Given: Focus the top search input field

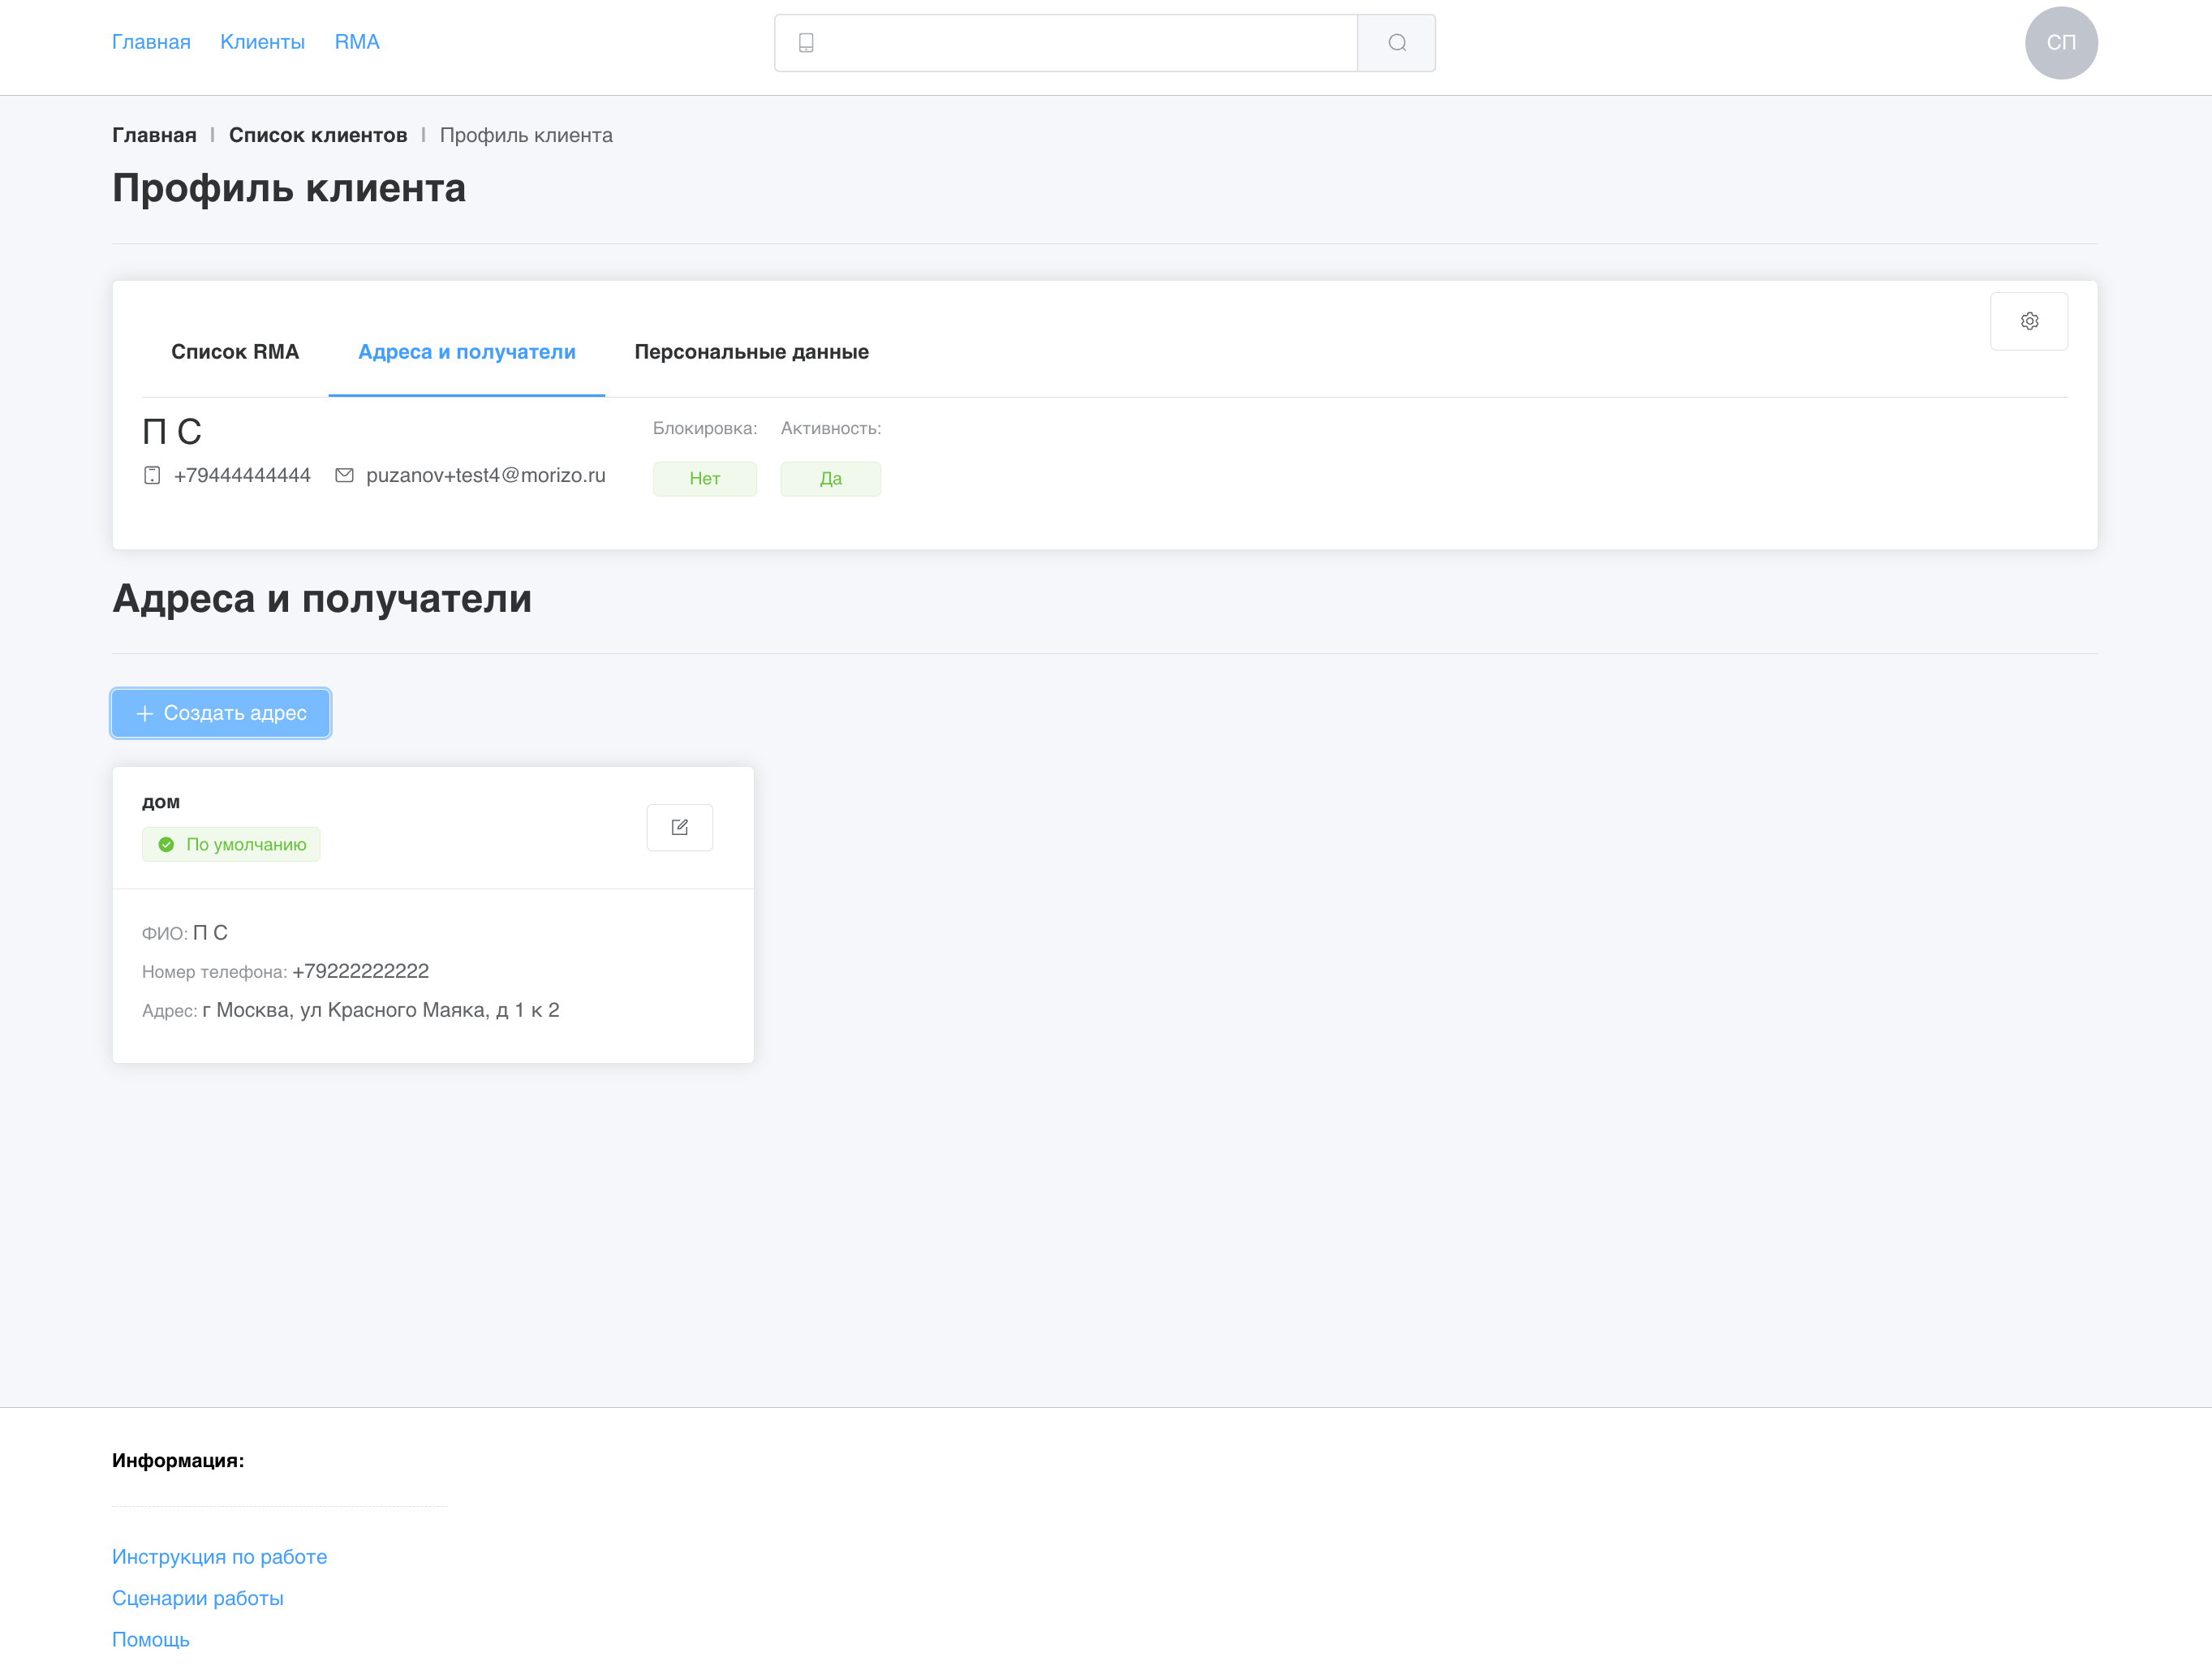Looking at the screenshot, I should click(1085, 43).
